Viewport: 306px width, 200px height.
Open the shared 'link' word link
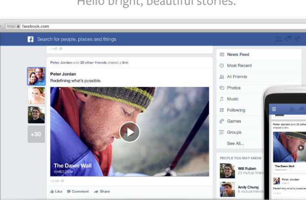pyautogui.click(x=125, y=62)
